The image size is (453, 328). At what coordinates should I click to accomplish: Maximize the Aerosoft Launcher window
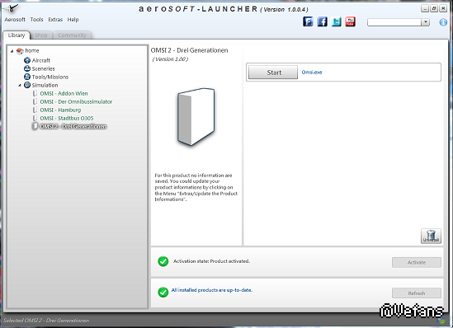coord(434,9)
